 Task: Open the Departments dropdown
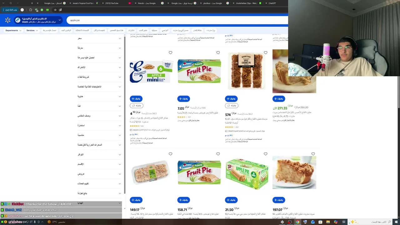coord(13,30)
